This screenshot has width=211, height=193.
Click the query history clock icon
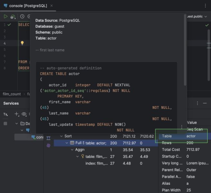pyautogui.click(x=22, y=16)
